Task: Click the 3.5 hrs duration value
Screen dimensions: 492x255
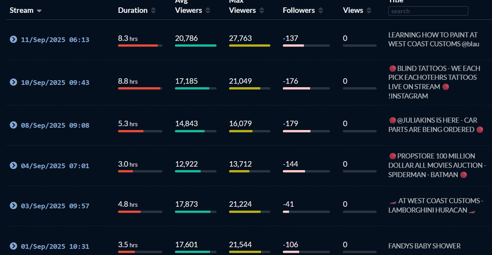Action: click(x=128, y=244)
